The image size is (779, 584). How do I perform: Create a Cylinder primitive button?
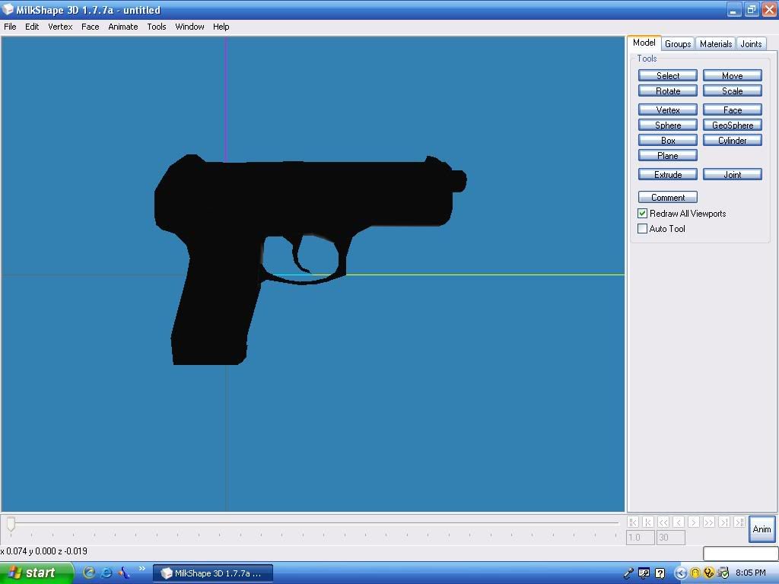coord(733,140)
